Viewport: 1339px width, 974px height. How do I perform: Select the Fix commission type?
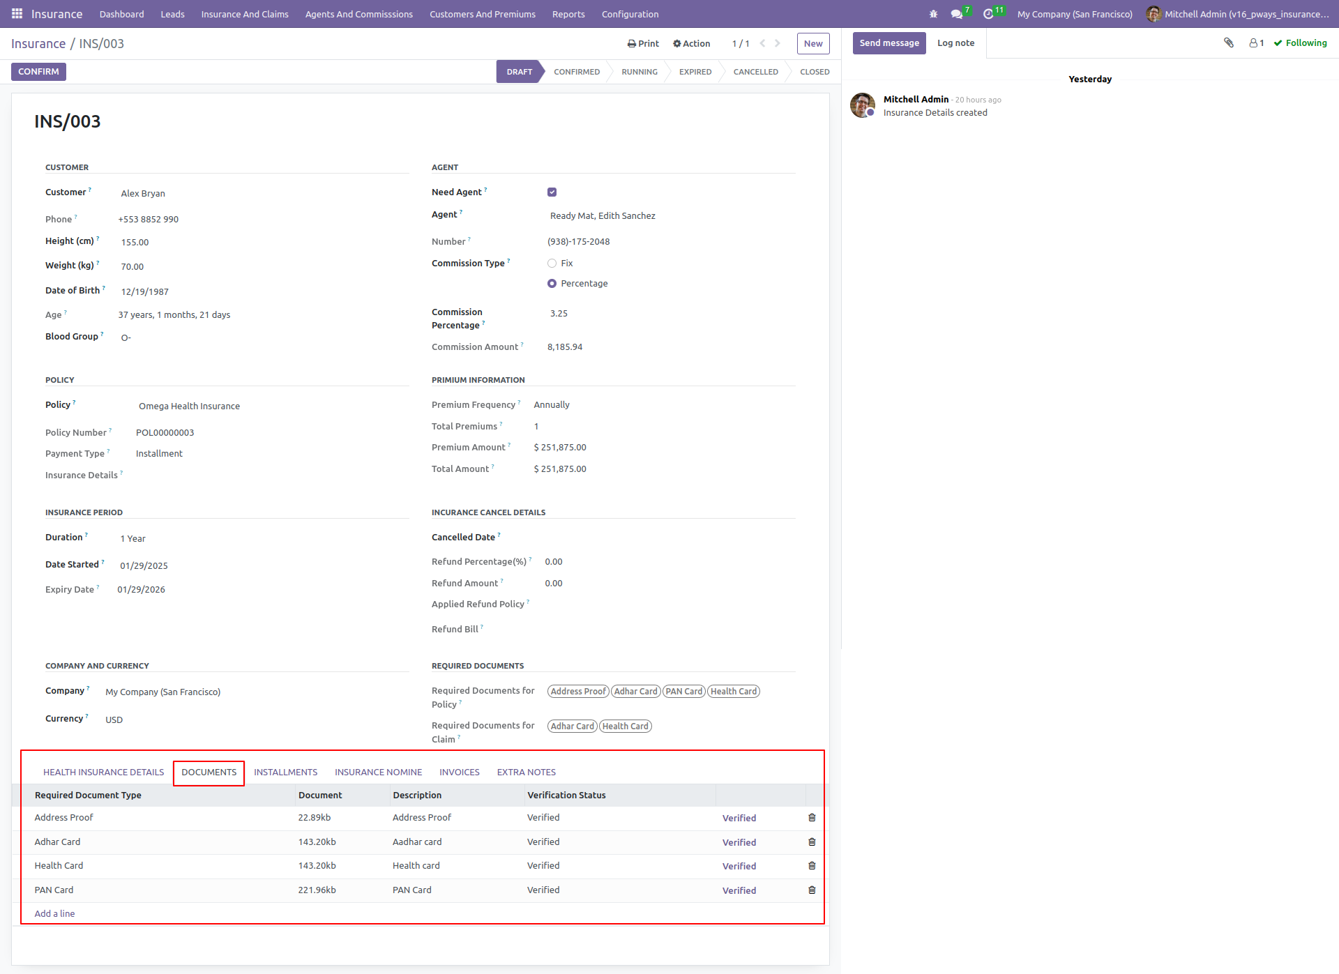(552, 264)
